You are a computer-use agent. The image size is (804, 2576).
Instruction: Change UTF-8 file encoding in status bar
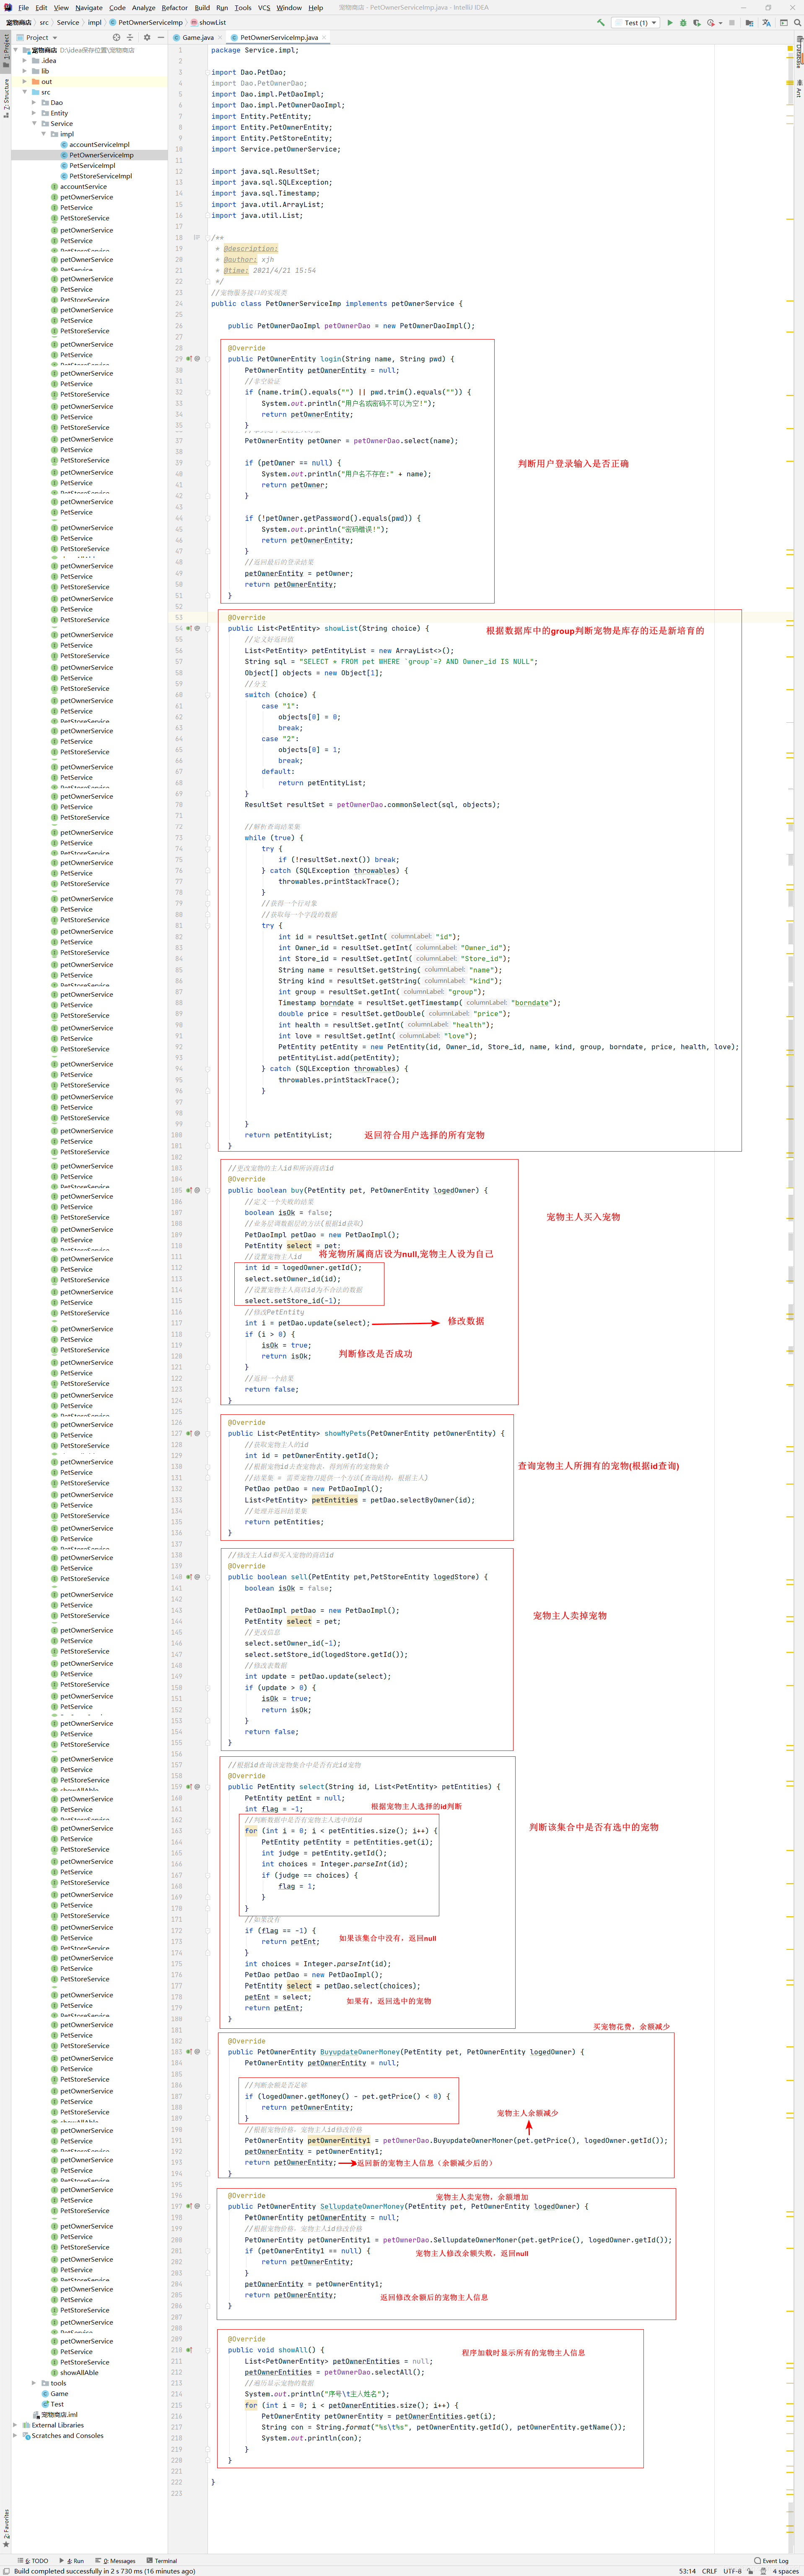tap(732, 2571)
